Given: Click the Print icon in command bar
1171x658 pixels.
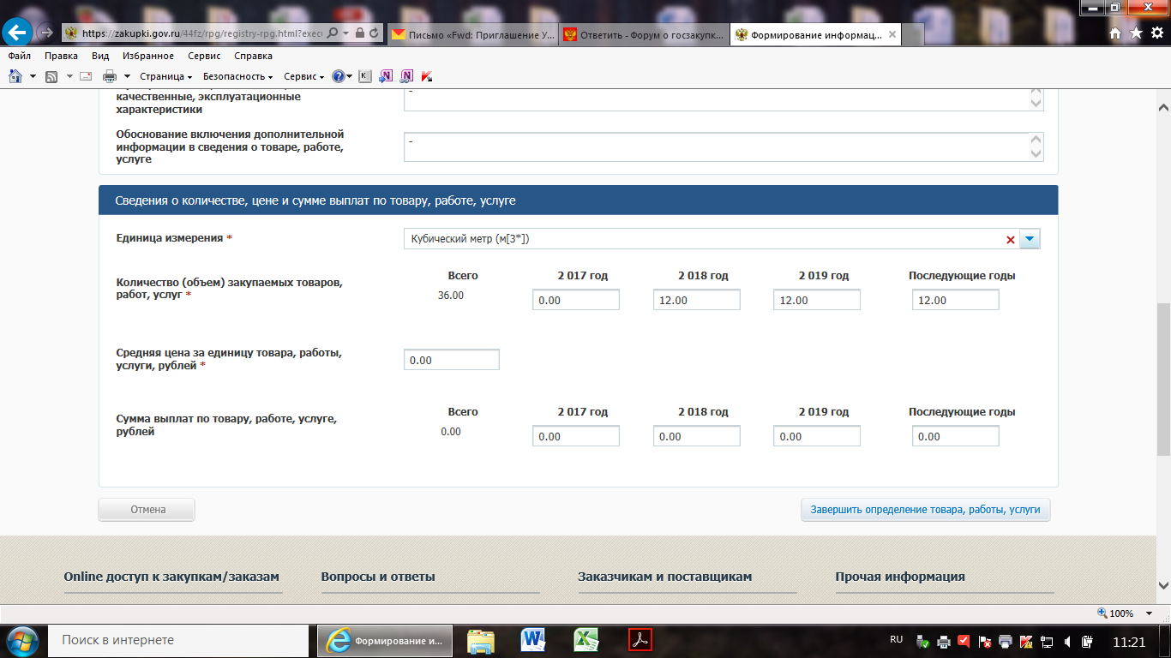Looking at the screenshot, I should pos(110,76).
